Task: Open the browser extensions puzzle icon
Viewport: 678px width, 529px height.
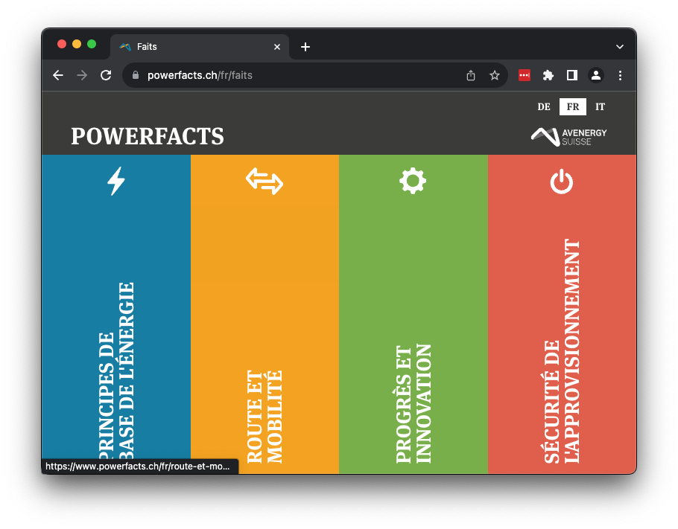Action: tap(548, 75)
